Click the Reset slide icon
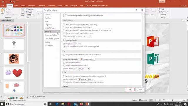Image resolution: width=188 pixels, height=106 pixels. pyautogui.click(x=27, y=12)
